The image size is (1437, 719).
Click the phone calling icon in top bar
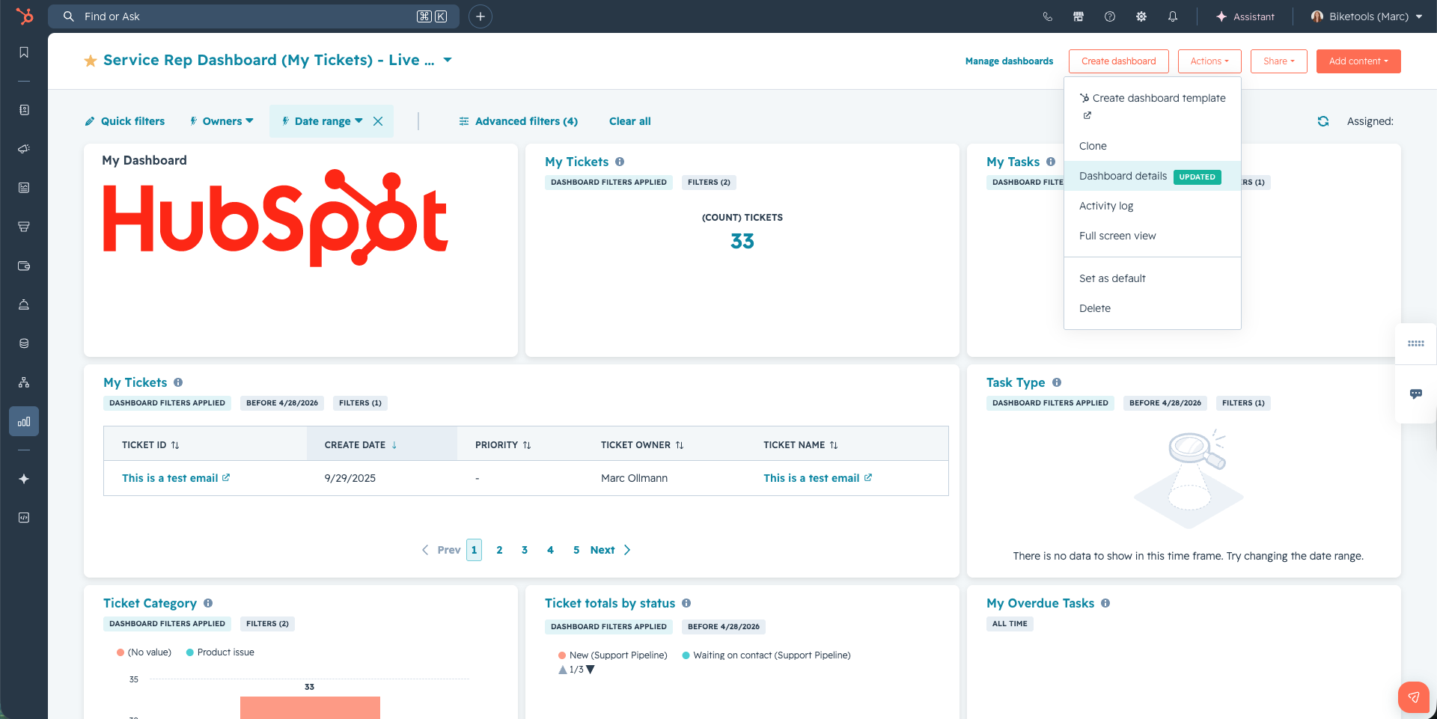1047,16
